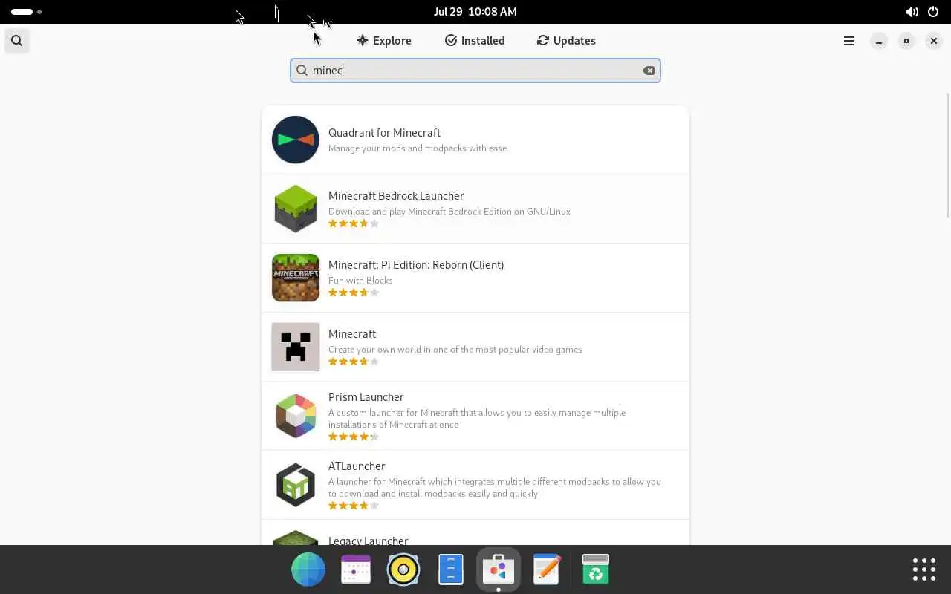The width and height of the screenshot is (951, 594).
Task: Click the Prism Launcher colorful cube icon
Action: (x=296, y=416)
